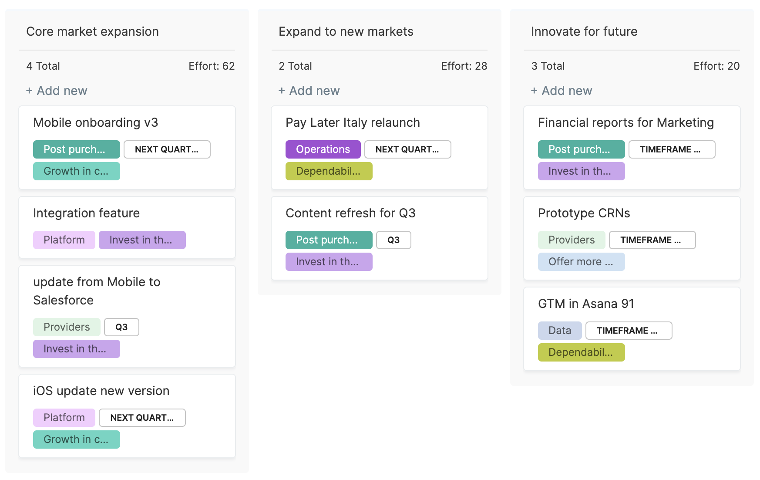Screen dimensions: 760x480
Task: Open the Mobile onboarding v3 card title
Action: point(96,122)
